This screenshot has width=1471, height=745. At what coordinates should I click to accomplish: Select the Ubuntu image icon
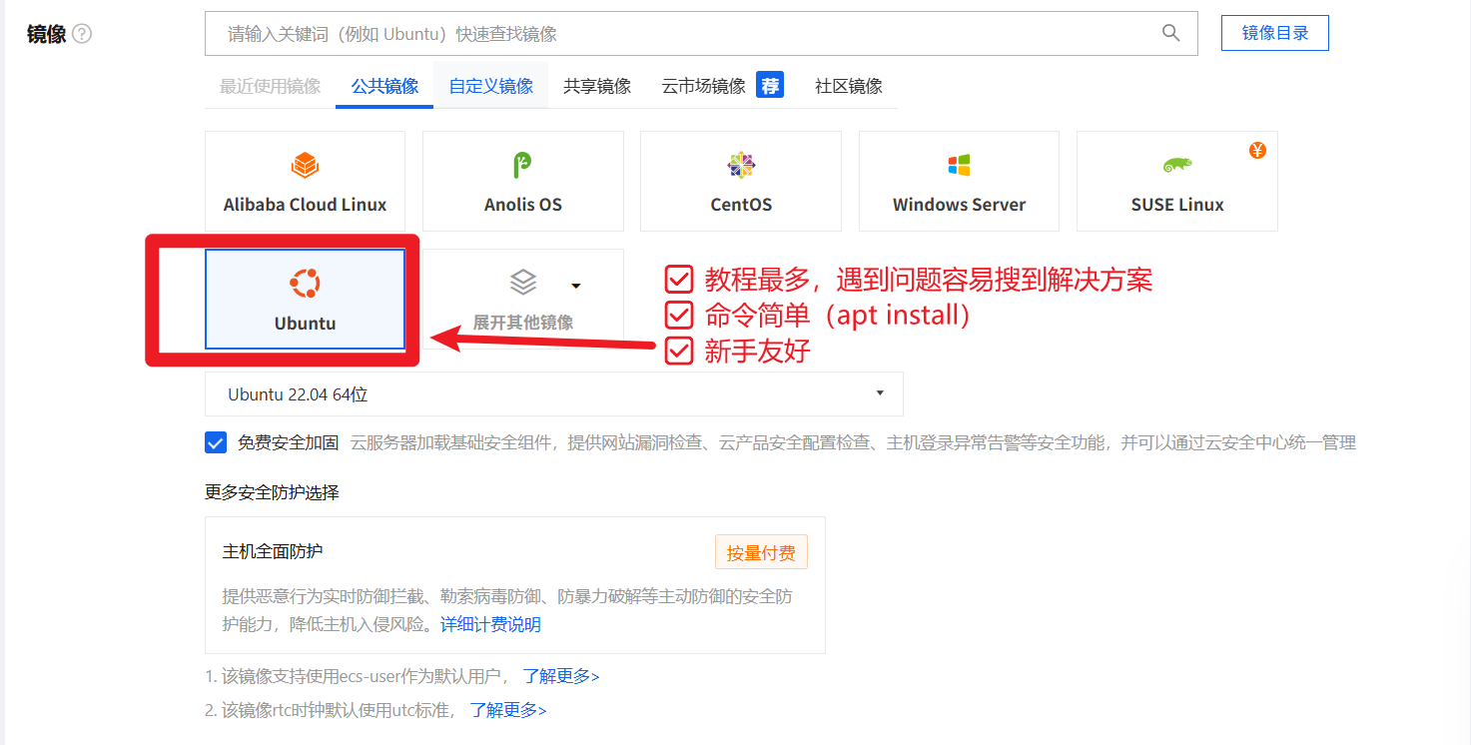point(305,297)
